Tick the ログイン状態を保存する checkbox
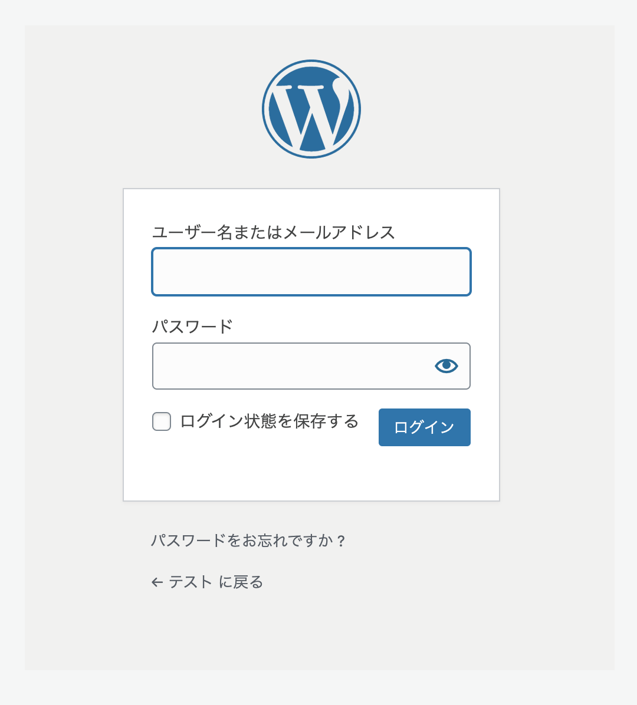The height and width of the screenshot is (705, 637). pos(162,421)
